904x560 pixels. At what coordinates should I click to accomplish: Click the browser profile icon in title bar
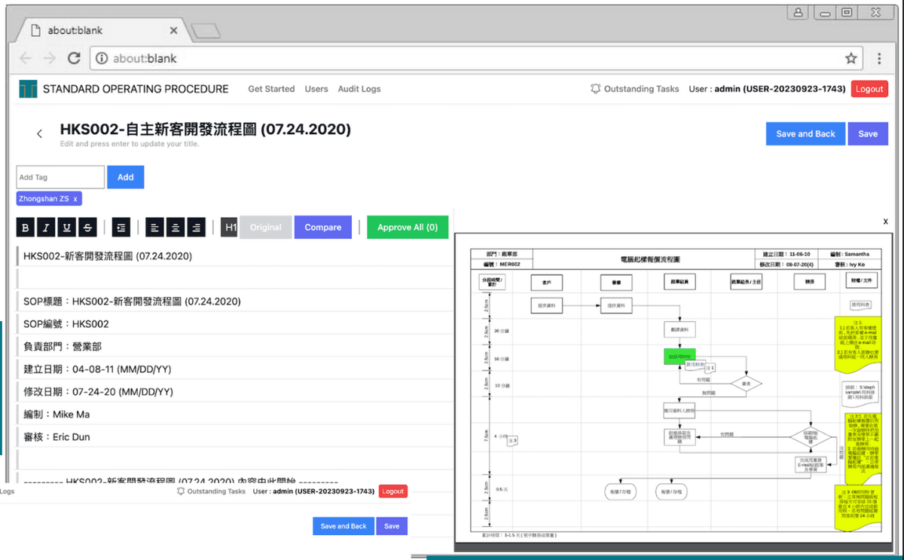[x=798, y=12]
